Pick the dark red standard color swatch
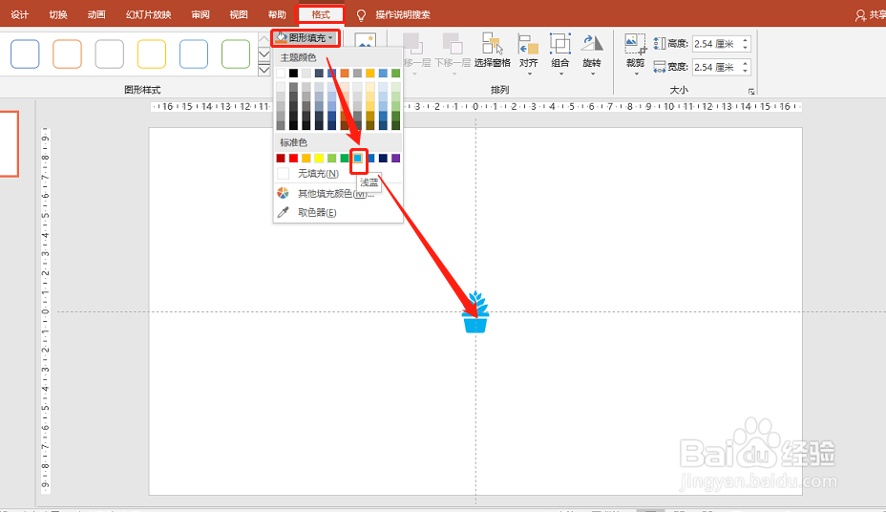The image size is (886, 512). [x=281, y=159]
